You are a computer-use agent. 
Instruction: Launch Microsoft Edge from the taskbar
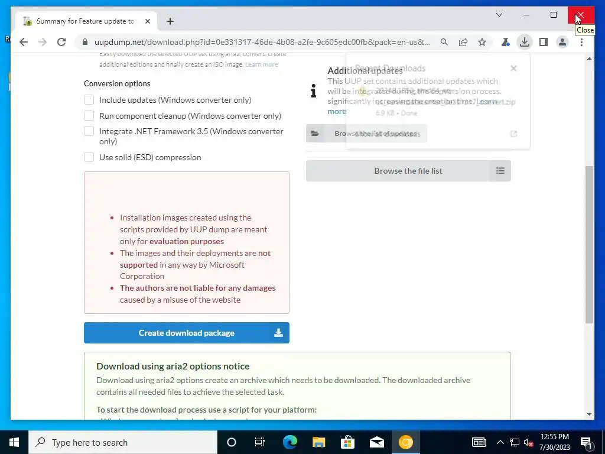[x=290, y=442]
